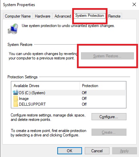The height and width of the screenshot is (157, 139).
Task: Switch to the Computer Name tab
Action: [x=18, y=16]
